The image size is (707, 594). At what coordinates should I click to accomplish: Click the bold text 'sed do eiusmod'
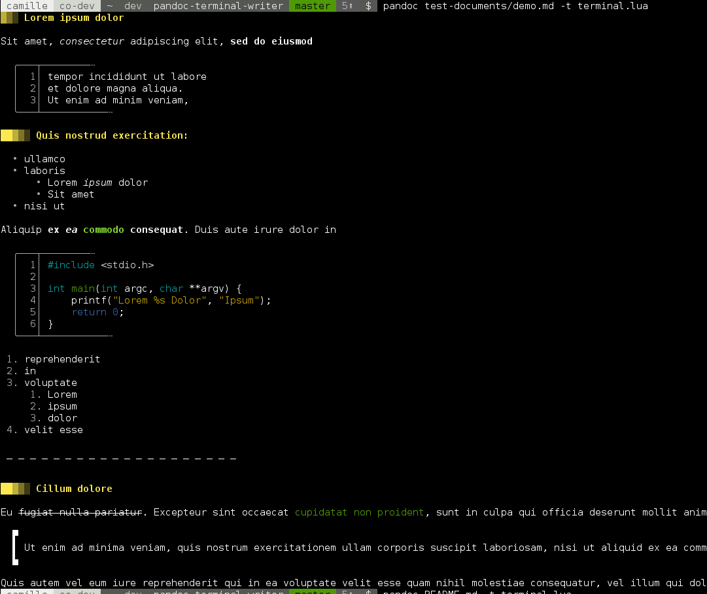point(271,41)
